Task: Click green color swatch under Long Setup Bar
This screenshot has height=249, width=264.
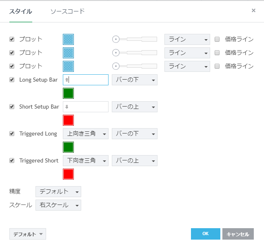Action: click(x=68, y=93)
